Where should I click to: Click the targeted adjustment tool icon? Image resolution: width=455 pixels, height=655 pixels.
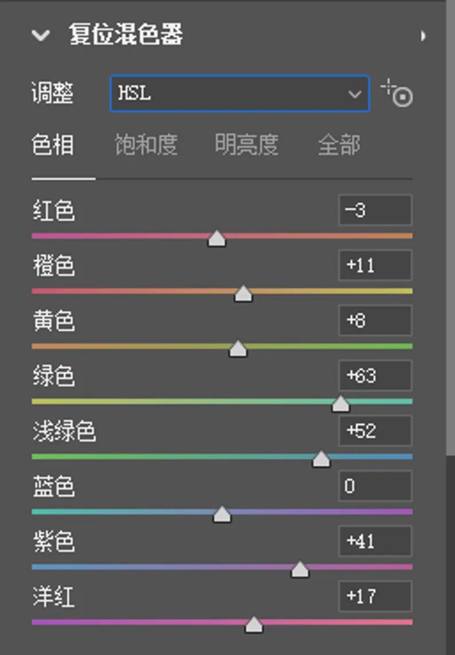coord(397,93)
